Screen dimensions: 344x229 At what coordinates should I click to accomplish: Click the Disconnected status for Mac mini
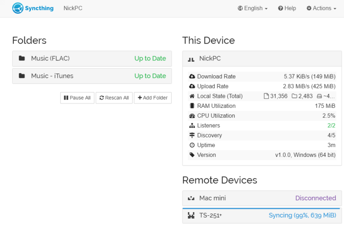(315, 198)
